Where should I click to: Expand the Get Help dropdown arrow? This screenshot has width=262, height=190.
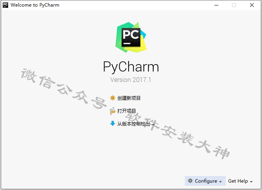(x=251, y=182)
